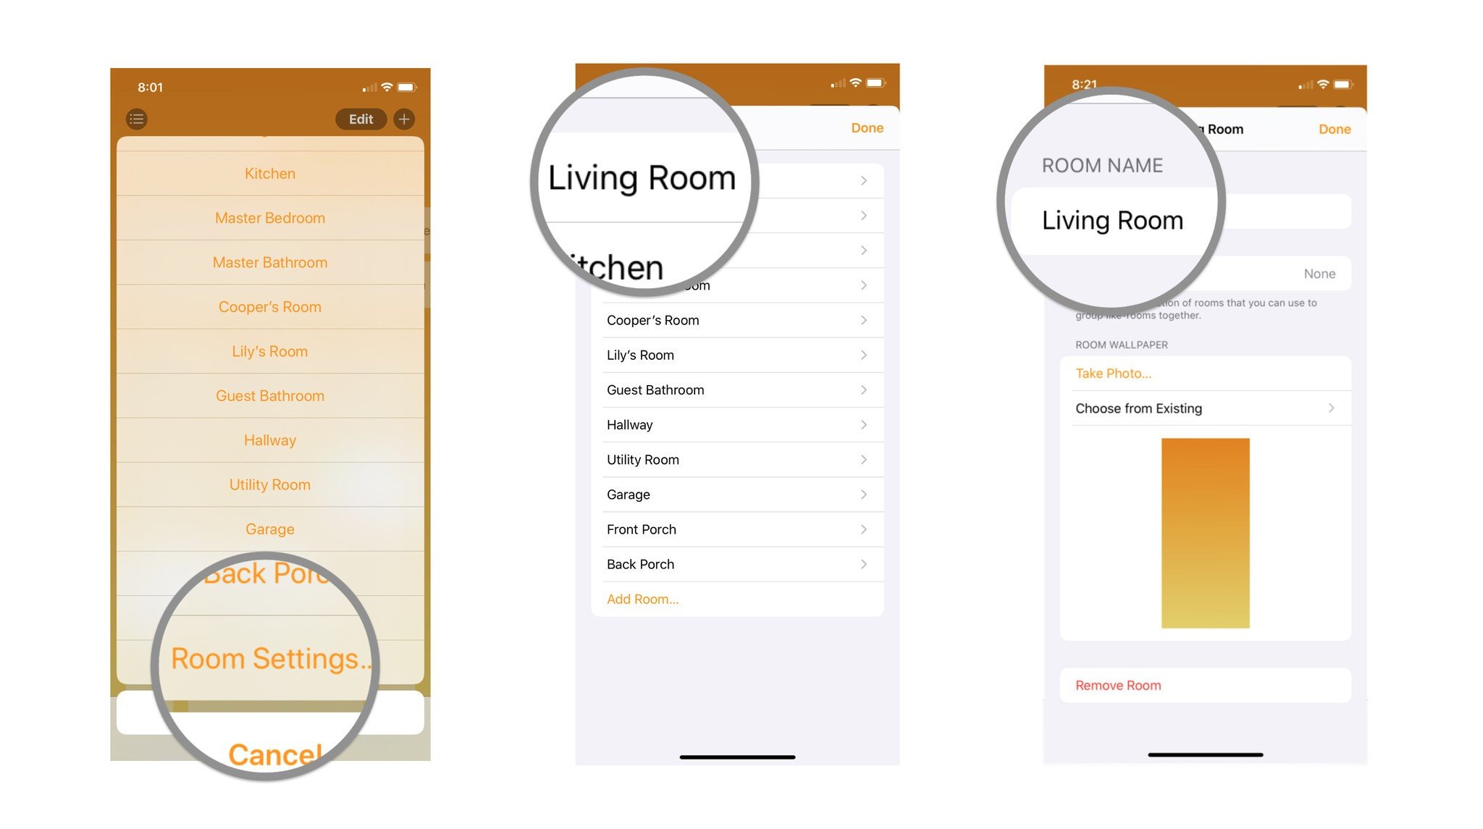Screen dimensions: 1483x829
Task: Tap the Done button in room list view
Action: [x=867, y=127]
